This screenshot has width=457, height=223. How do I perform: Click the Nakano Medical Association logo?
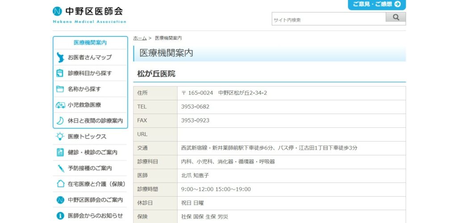pos(89,14)
